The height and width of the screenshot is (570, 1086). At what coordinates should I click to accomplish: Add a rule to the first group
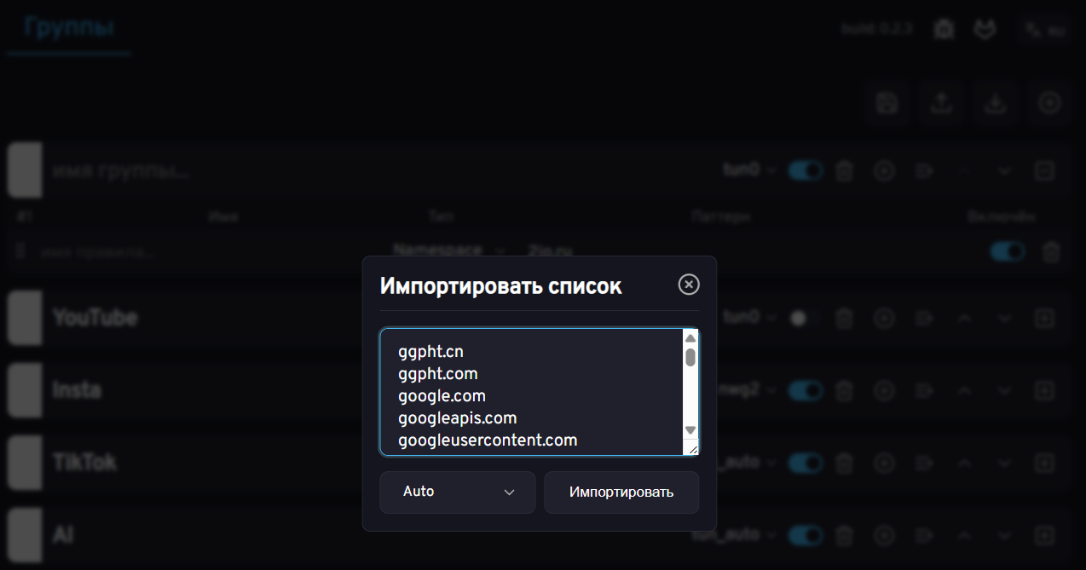pos(884,171)
